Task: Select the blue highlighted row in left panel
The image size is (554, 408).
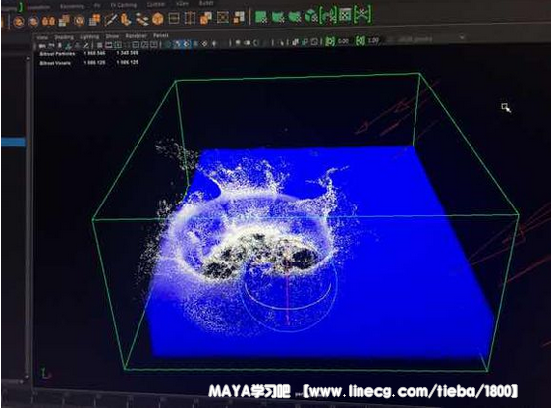Action: (13, 143)
